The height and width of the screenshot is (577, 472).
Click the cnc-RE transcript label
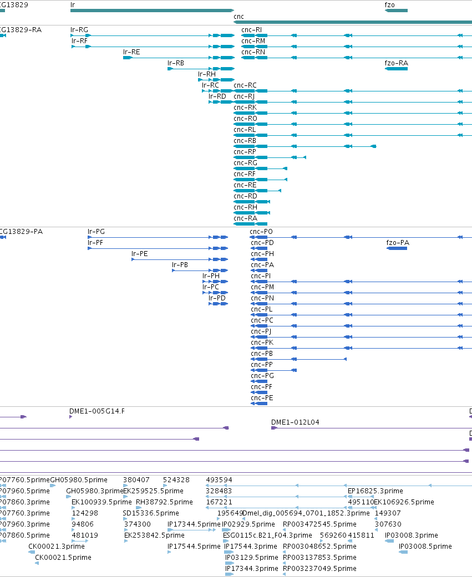coord(245,185)
